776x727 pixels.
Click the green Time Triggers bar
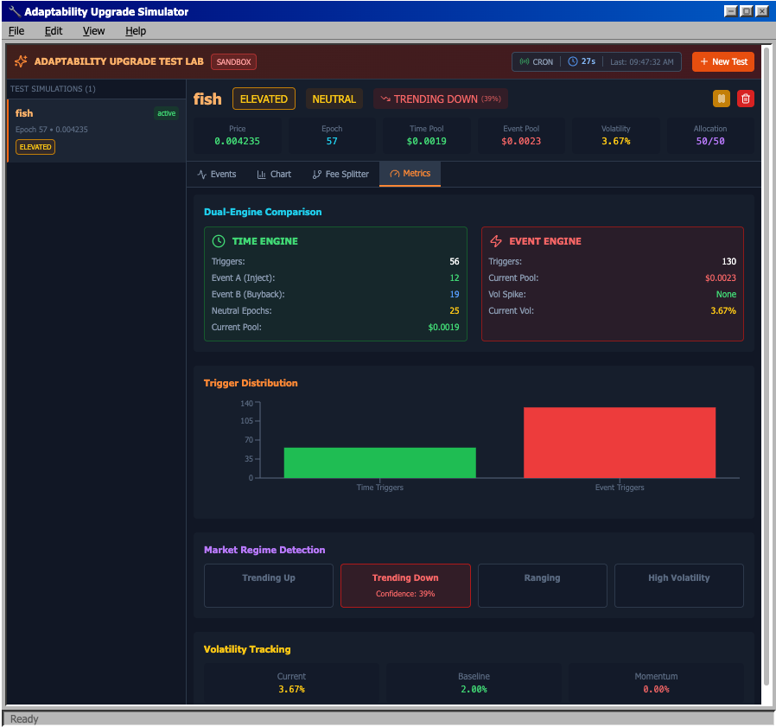pos(379,462)
